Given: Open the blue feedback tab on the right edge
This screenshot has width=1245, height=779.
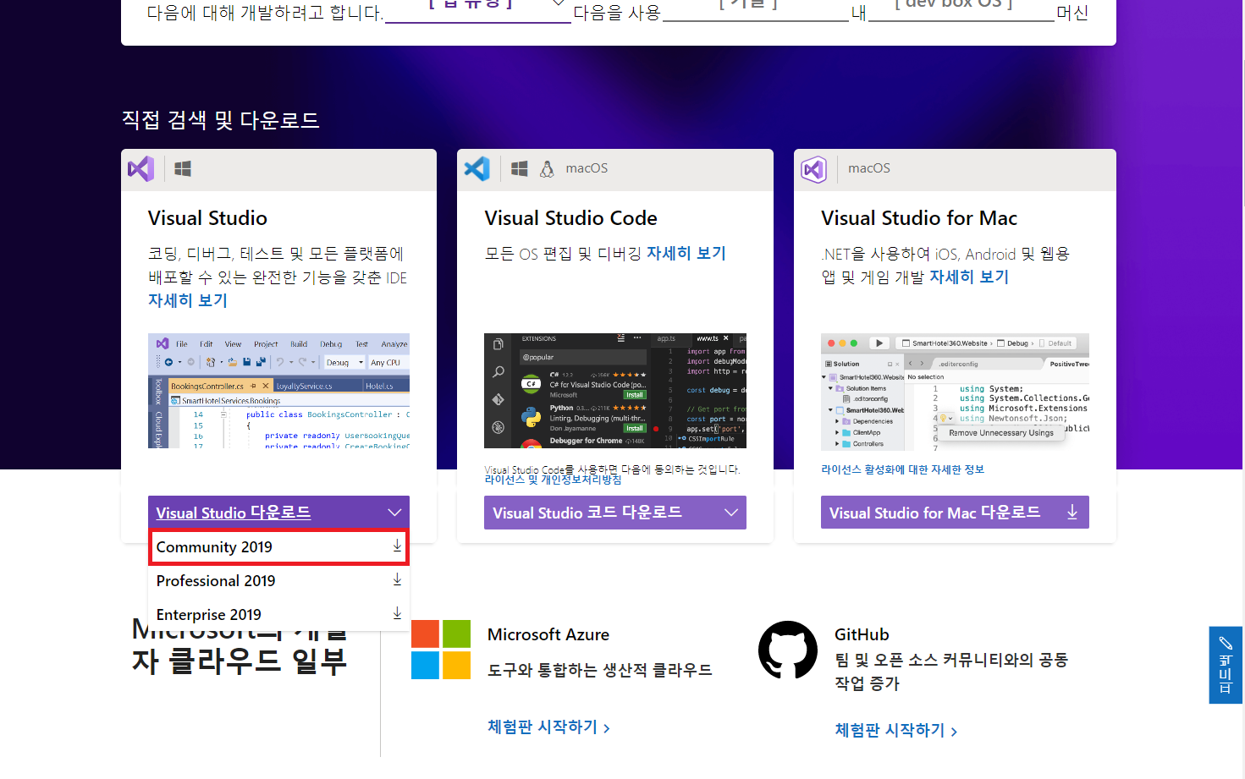Looking at the screenshot, I should coord(1226,665).
